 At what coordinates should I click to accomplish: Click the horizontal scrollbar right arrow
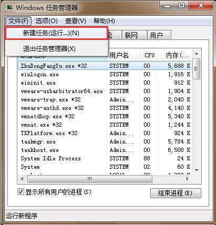(x=188, y=179)
